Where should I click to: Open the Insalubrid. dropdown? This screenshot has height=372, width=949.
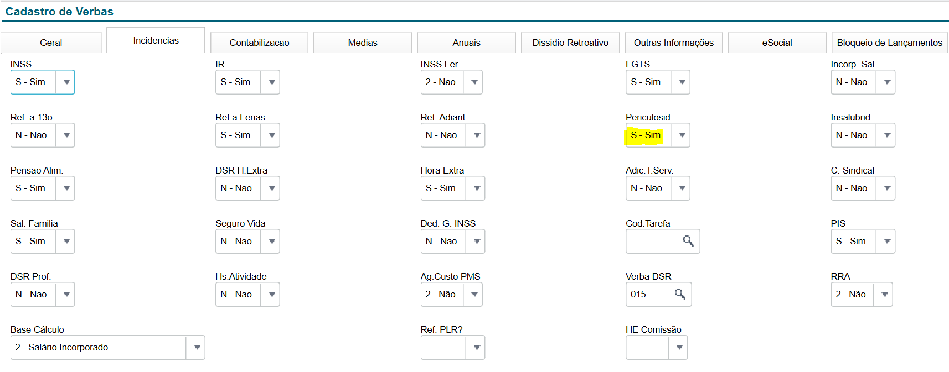887,135
